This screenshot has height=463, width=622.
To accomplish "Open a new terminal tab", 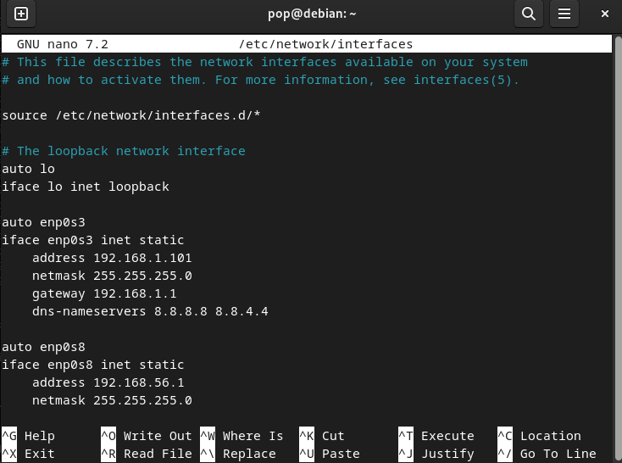I will point(21,14).
